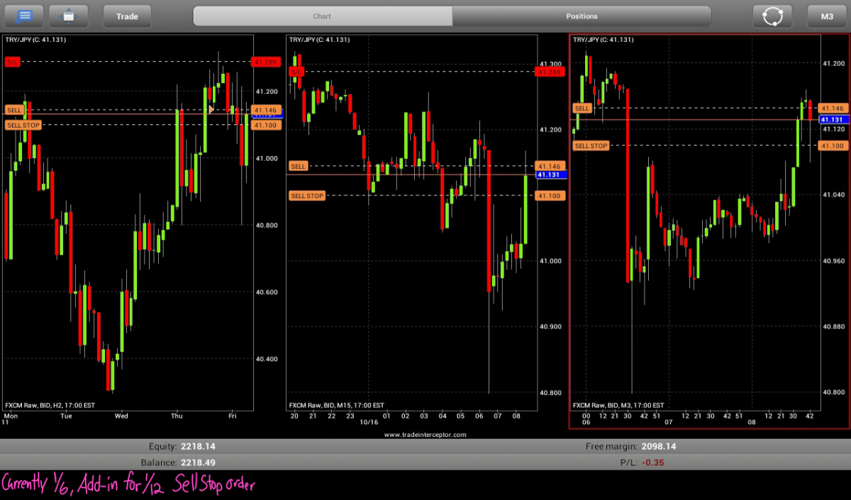Open the Trade button
851x500 pixels.
(x=127, y=16)
